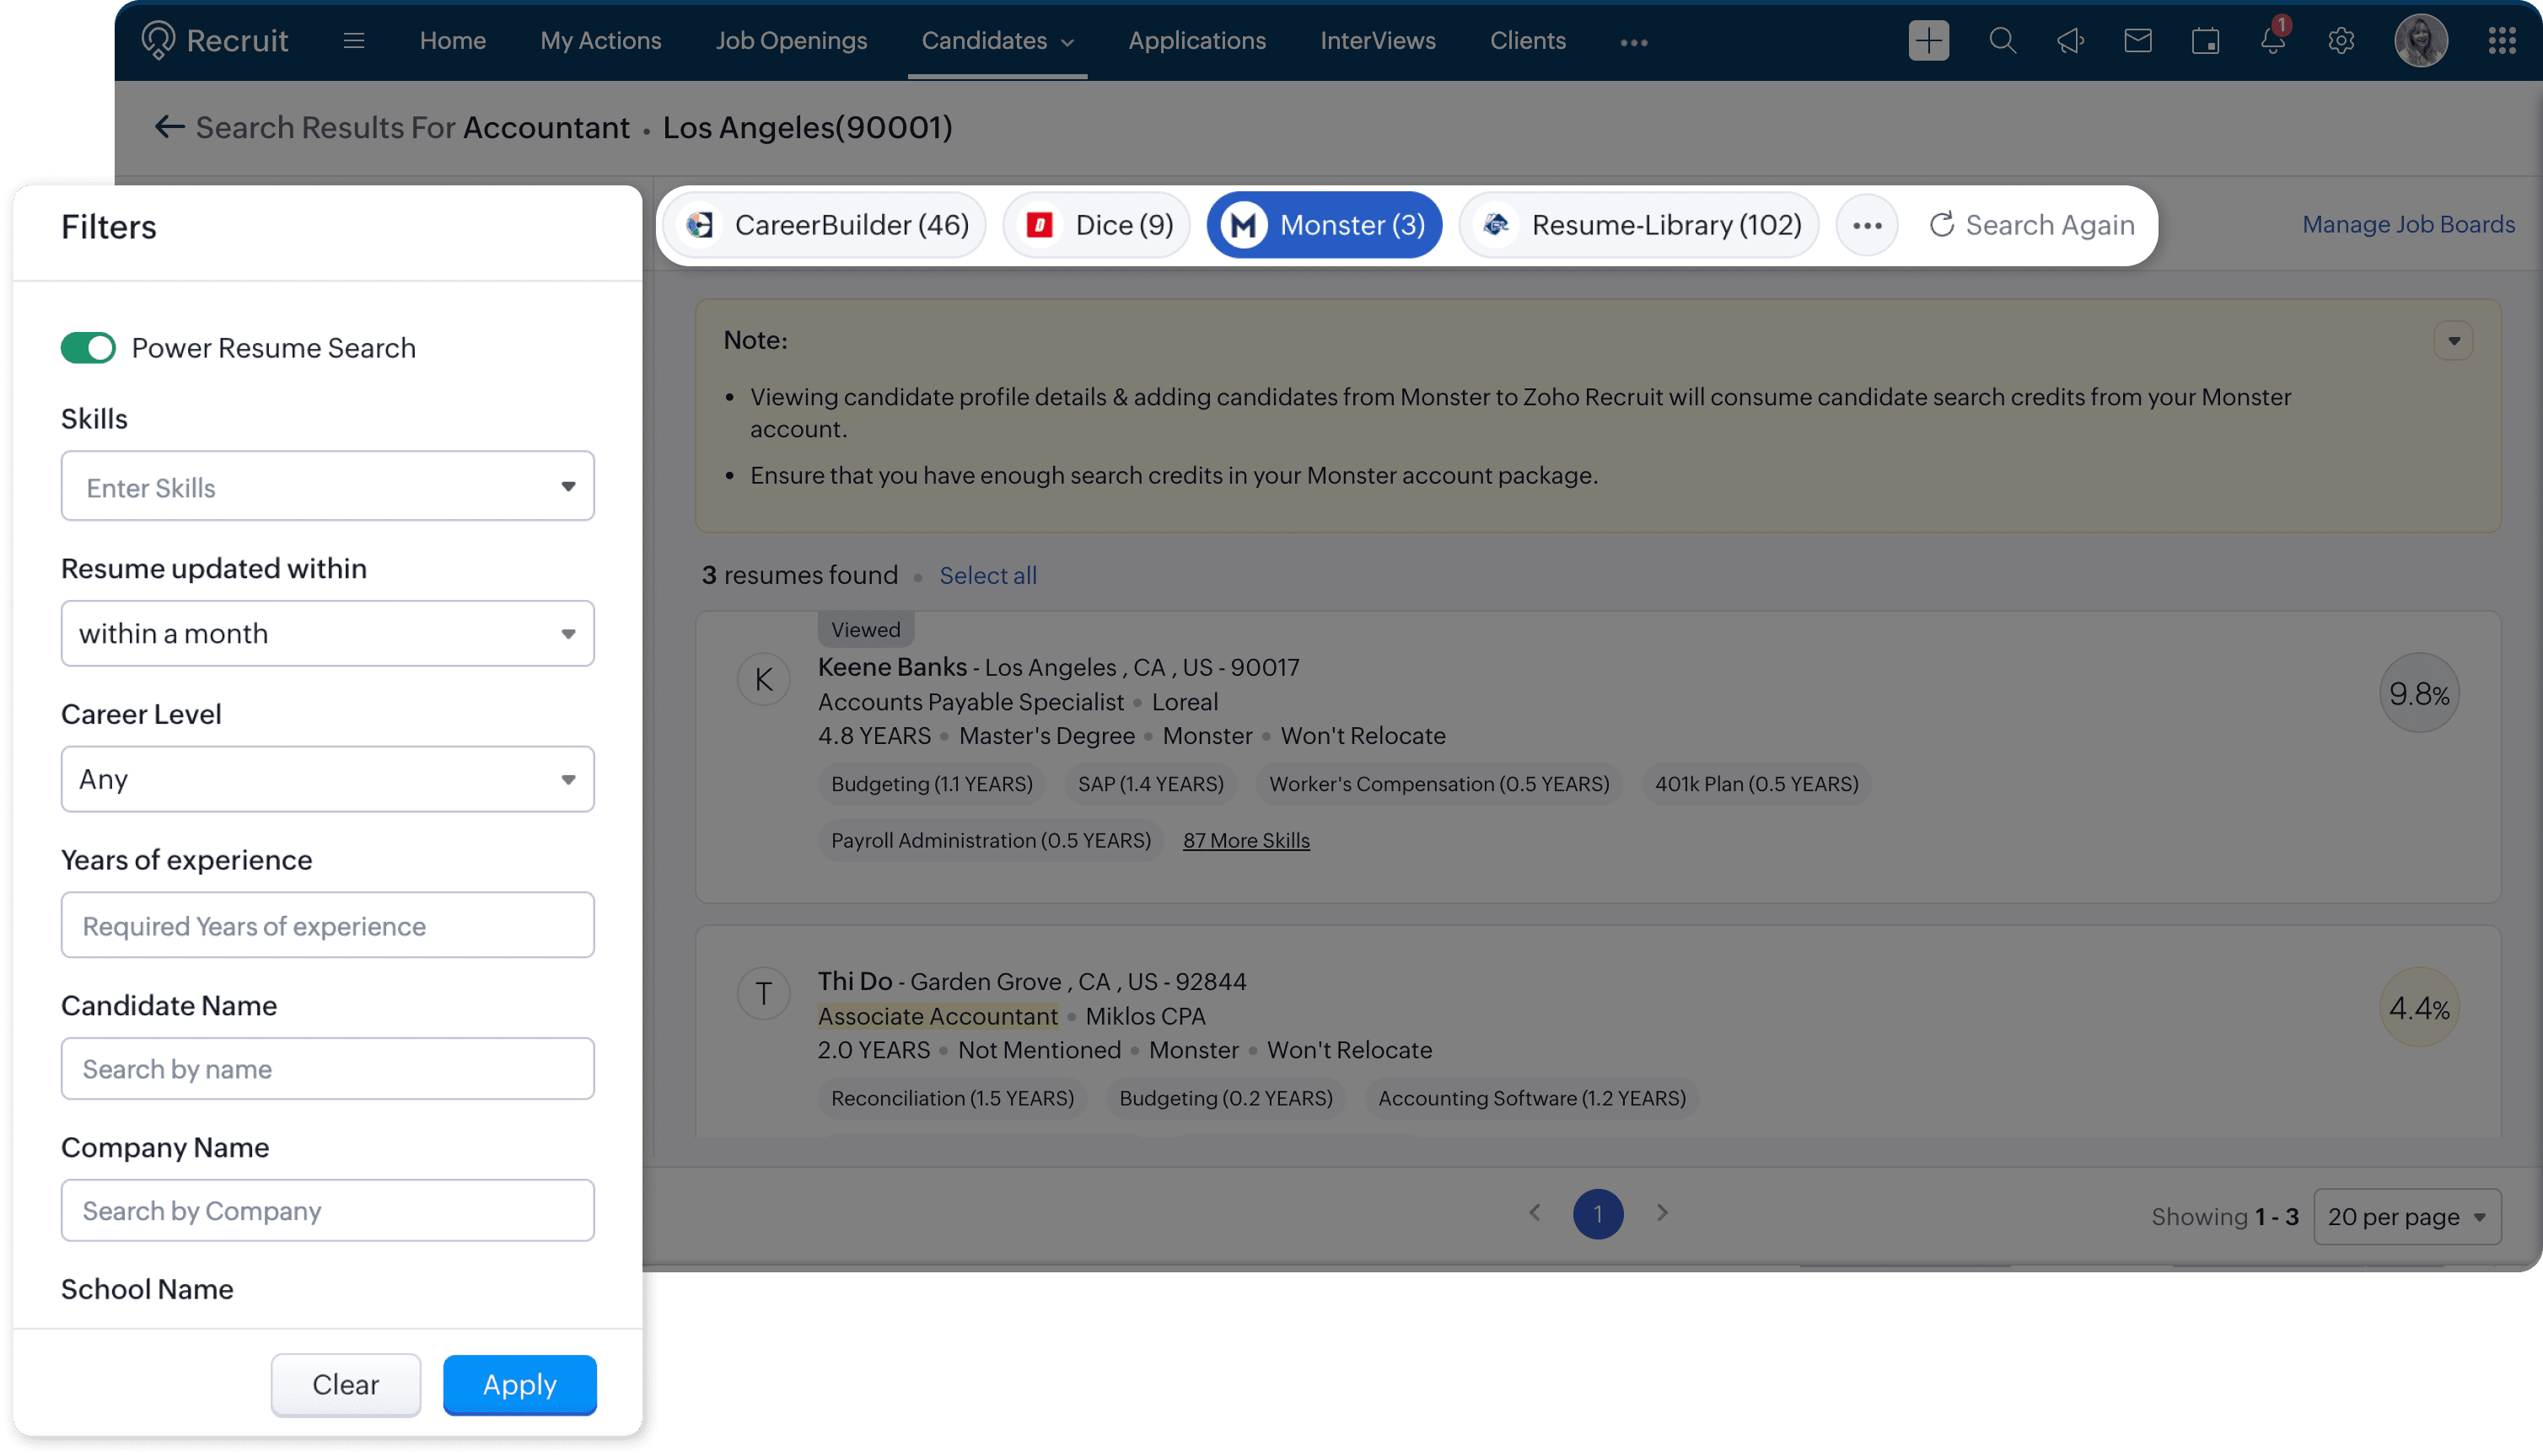Open the Resume updated within dropdown
The height and width of the screenshot is (1456, 2543).
click(x=328, y=633)
